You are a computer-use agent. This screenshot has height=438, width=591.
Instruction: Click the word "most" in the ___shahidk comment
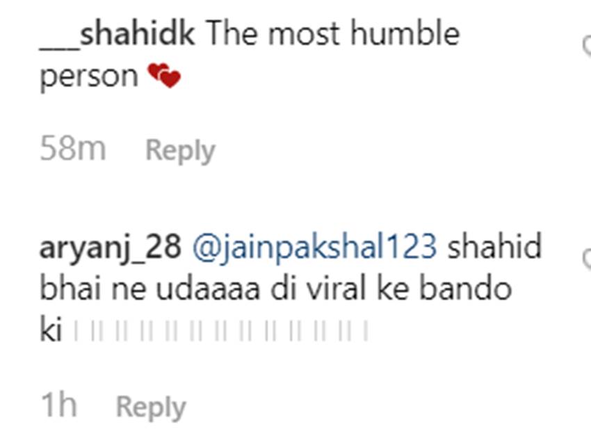click(x=304, y=35)
